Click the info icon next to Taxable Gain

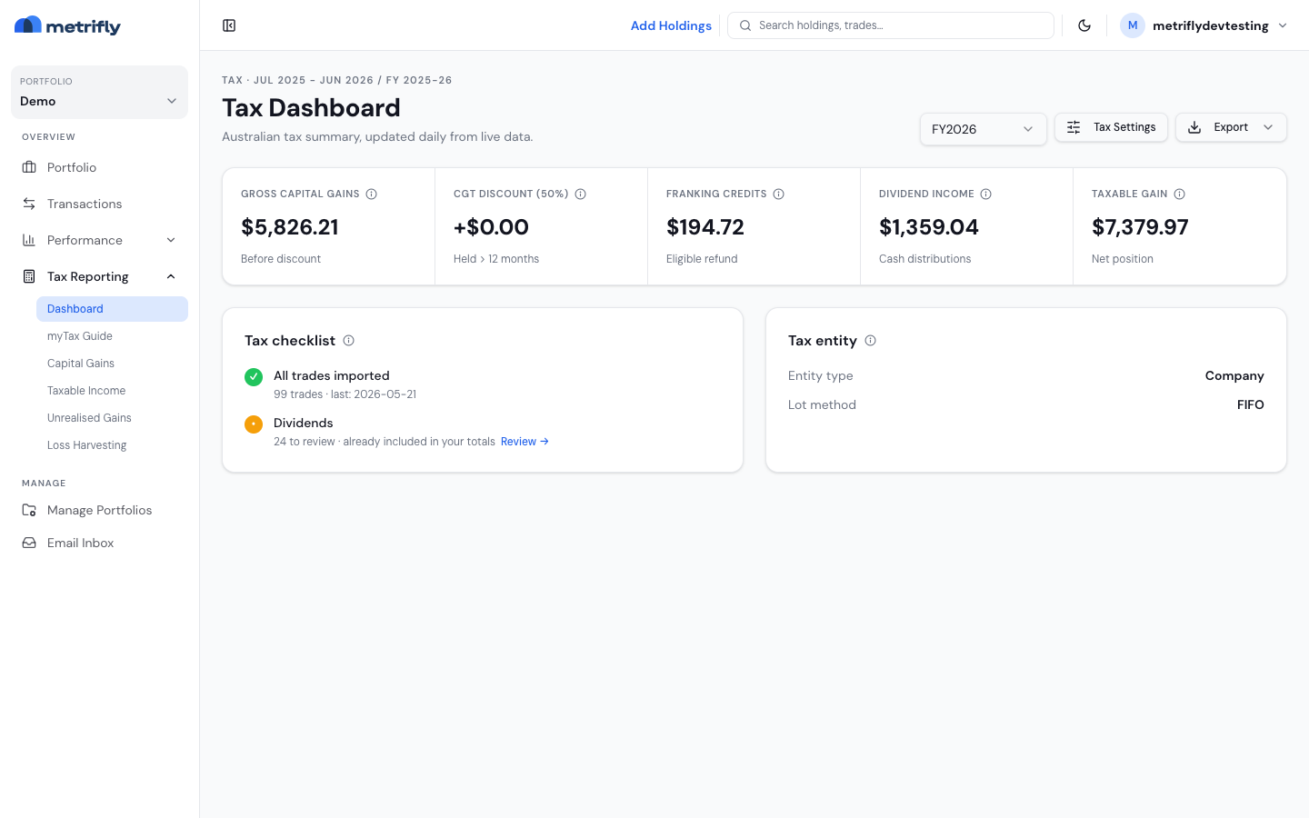[x=1179, y=194]
